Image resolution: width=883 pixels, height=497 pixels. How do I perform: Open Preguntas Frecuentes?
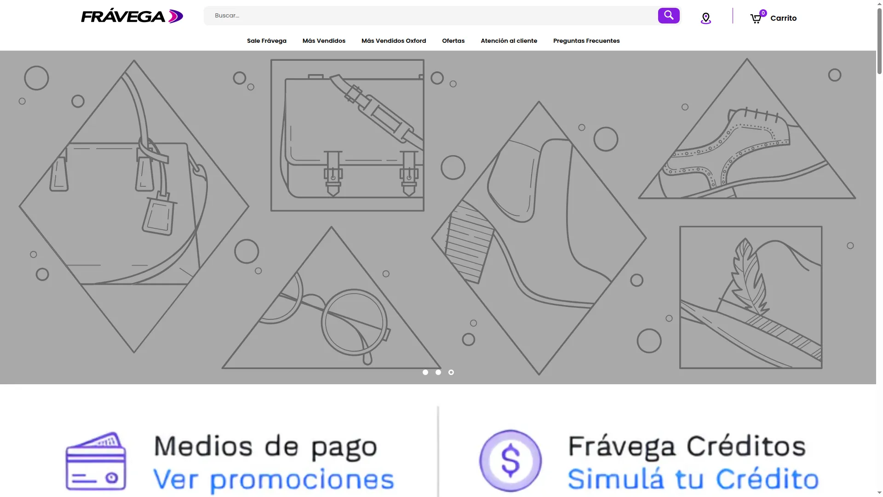click(x=586, y=40)
